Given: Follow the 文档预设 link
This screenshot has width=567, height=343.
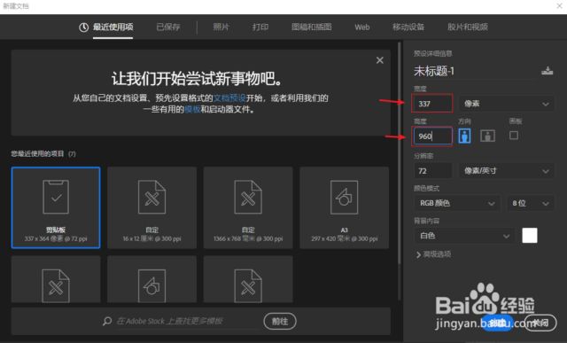Looking at the screenshot, I should coord(229,98).
